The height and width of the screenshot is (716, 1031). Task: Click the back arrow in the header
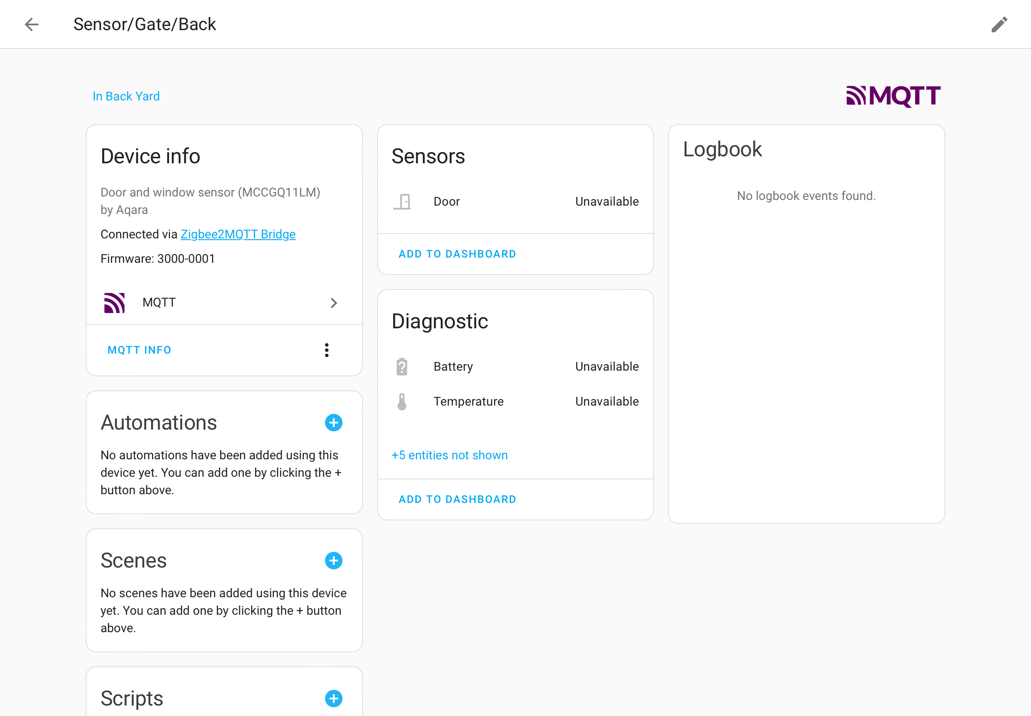click(31, 24)
